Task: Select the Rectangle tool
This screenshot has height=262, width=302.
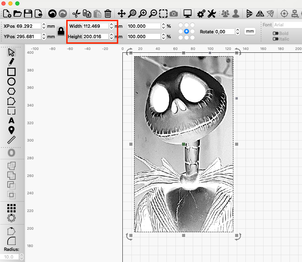Action: click(11, 72)
